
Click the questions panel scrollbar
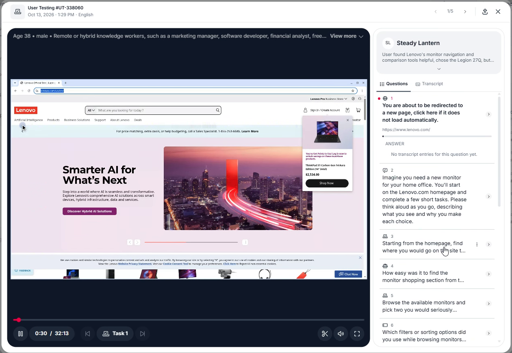pyautogui.click(x=499, y=152)
